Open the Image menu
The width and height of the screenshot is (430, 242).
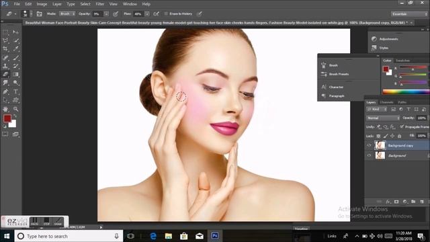point(42,4)
